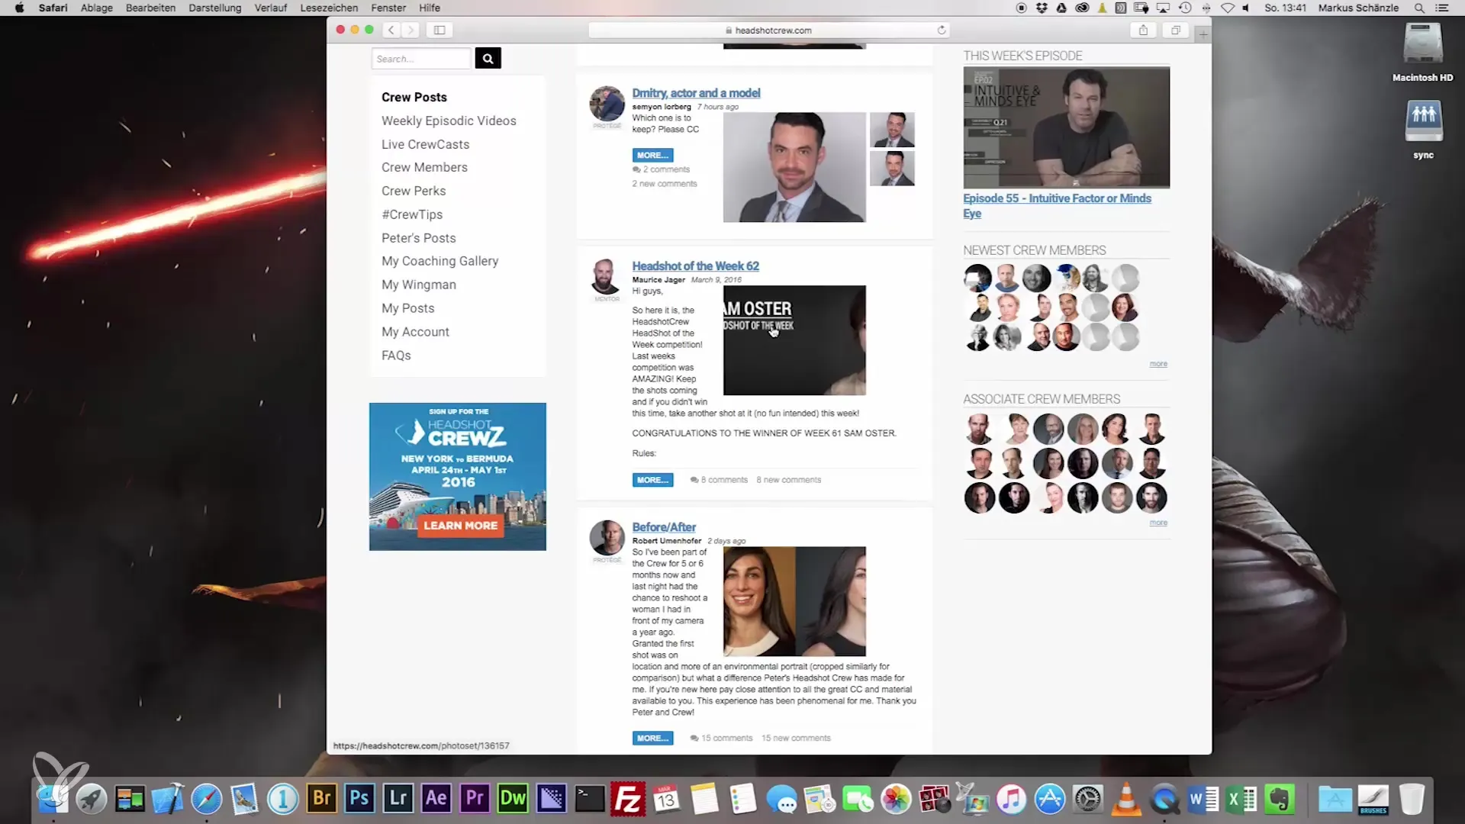This screenshot has height=824, width=1465.
Task: View more newest crew members
Action: (1158, 364)
